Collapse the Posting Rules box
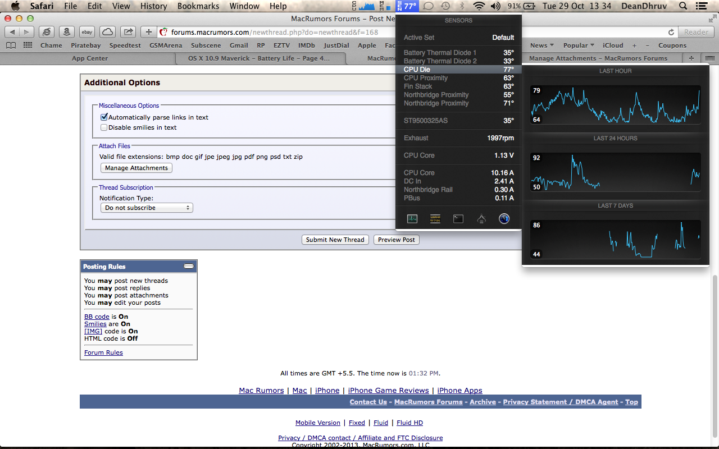719x449 pixels. click(189, 266)
